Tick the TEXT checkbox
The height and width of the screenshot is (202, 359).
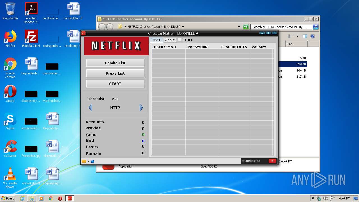click(180, 40)
